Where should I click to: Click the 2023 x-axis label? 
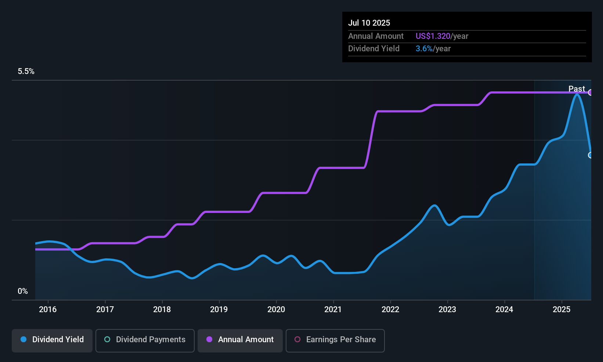pyautogui.click(x=447, y=309)
